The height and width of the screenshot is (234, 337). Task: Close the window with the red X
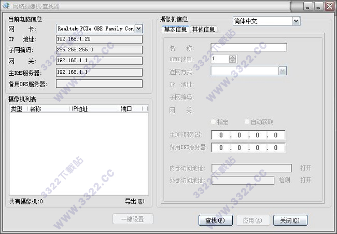330,6
